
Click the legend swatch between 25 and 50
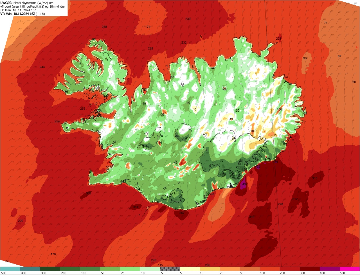pyautogui.click(x=230, y=269)
